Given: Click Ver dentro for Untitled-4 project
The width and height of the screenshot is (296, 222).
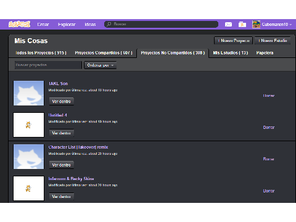Looking at the screenshot, I should point(62,133).
